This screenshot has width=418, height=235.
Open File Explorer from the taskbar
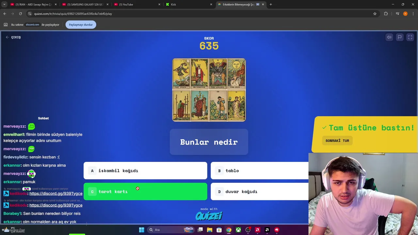pos(210,230)
